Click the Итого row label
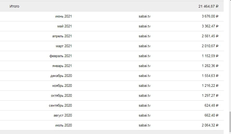This screenshot has height=134, width=231. point(14,6)
